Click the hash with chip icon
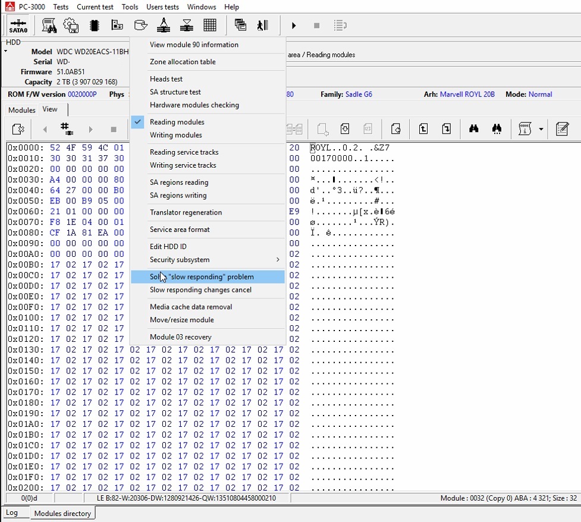The image size is (581, 522). coord(67,128)
